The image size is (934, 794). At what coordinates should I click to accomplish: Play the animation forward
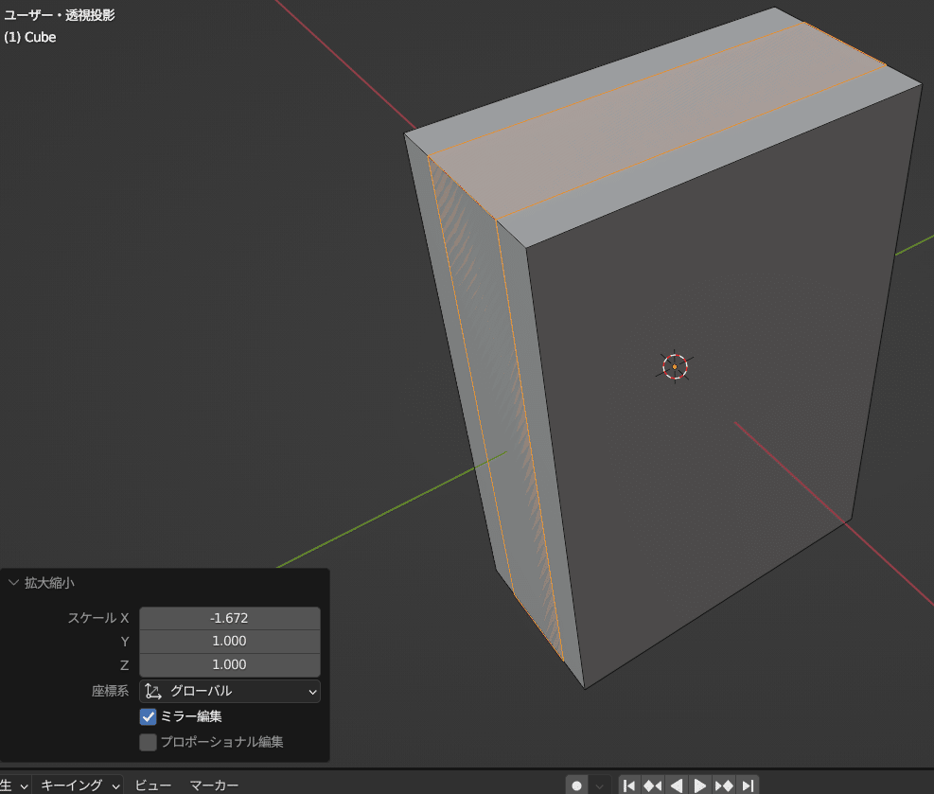click(x=700, y=785)
